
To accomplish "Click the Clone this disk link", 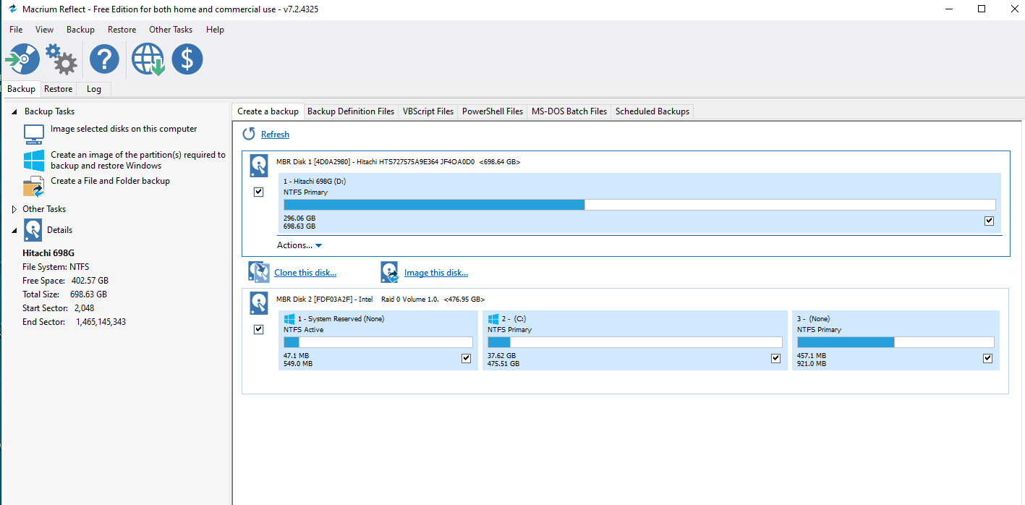I will (x=305, y=273).
